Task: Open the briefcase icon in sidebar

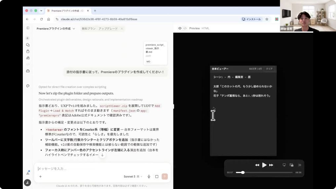Action: (28, 71)
